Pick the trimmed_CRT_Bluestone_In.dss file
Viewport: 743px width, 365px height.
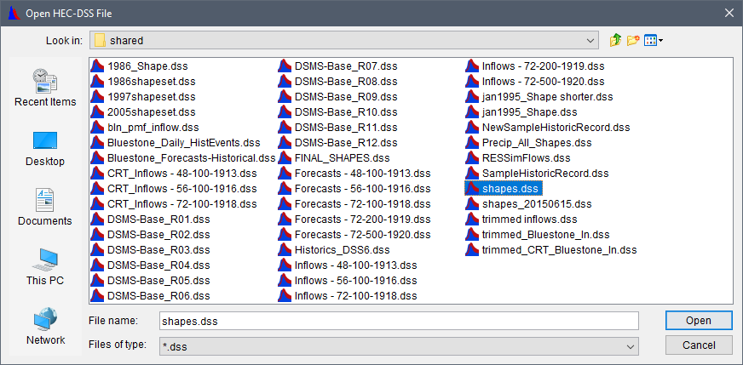(559, 250)
